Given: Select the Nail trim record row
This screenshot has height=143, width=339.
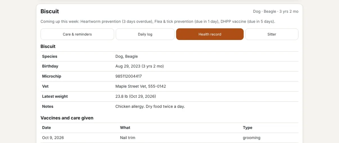Looking at the screenshot, I should tap(169, 138).
